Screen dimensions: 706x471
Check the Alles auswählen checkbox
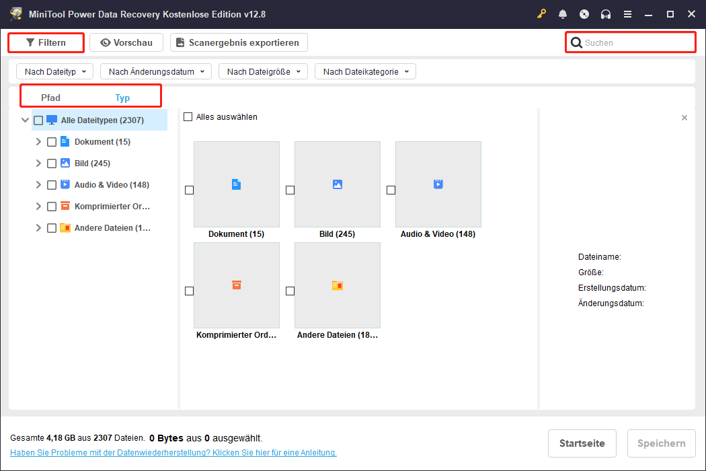pyautogui.click(x=188, y=117)
